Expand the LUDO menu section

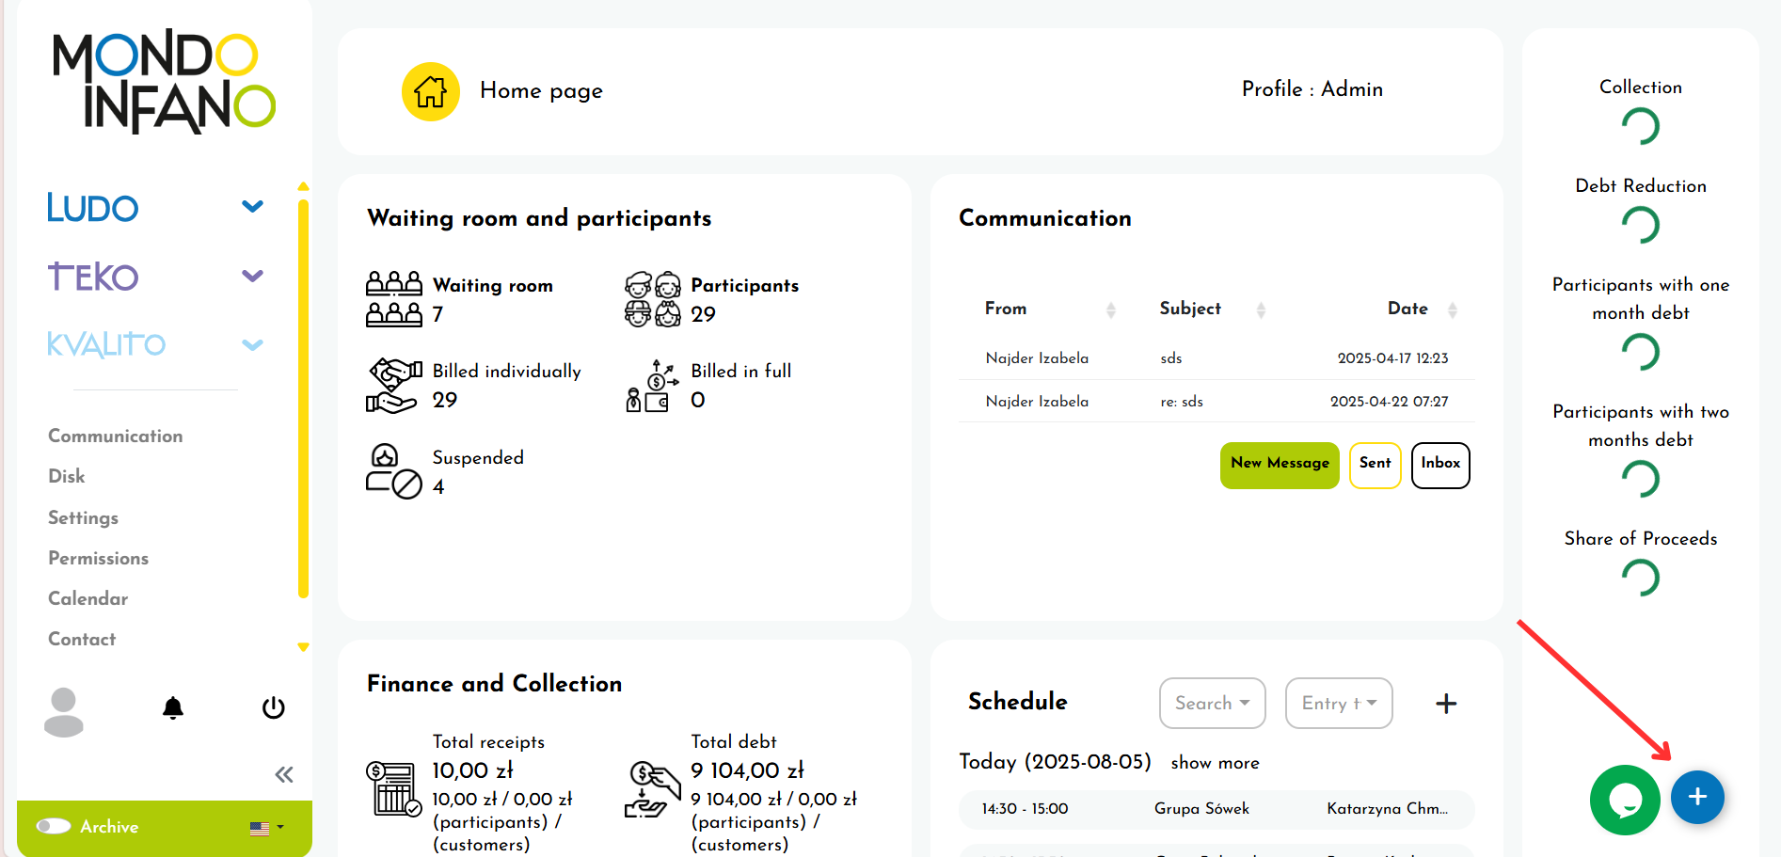click(x=252, y=207)
